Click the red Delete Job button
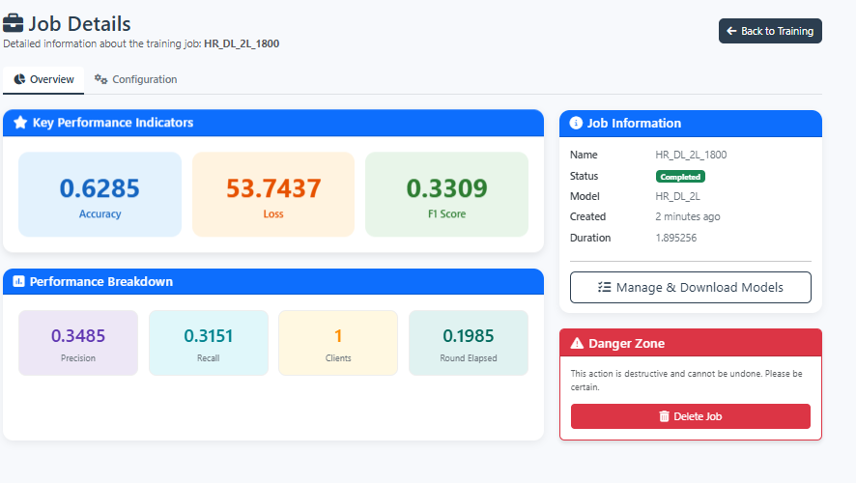 691,416
